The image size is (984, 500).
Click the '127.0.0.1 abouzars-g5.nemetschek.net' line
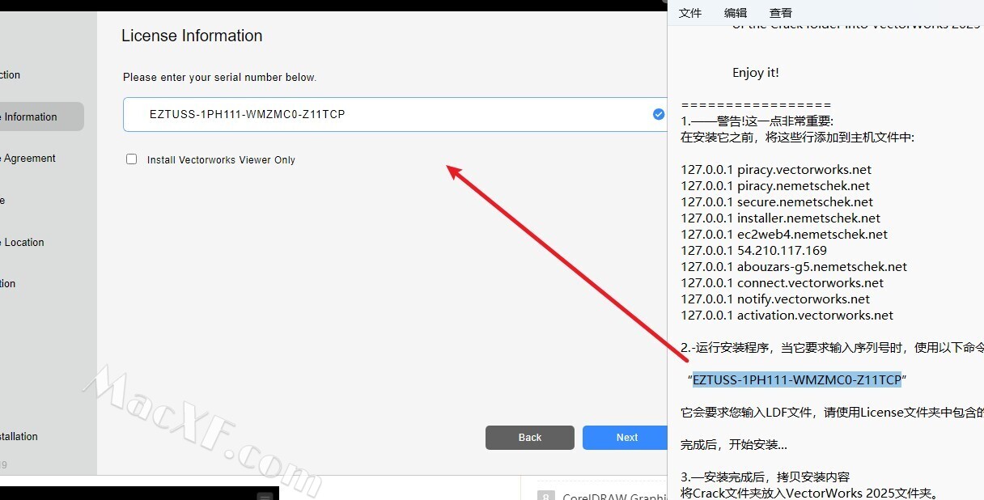pos(794,267)
